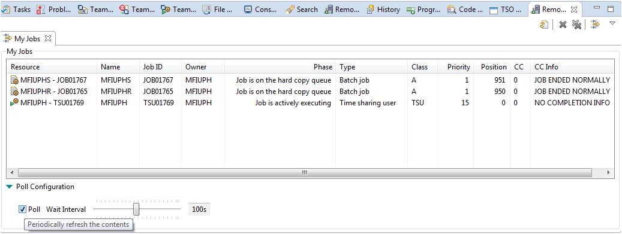This screenshot has height=234, width=622.
Task: Click the refresh jobs icon in the toolbar
Action: (x=544, y=25)
